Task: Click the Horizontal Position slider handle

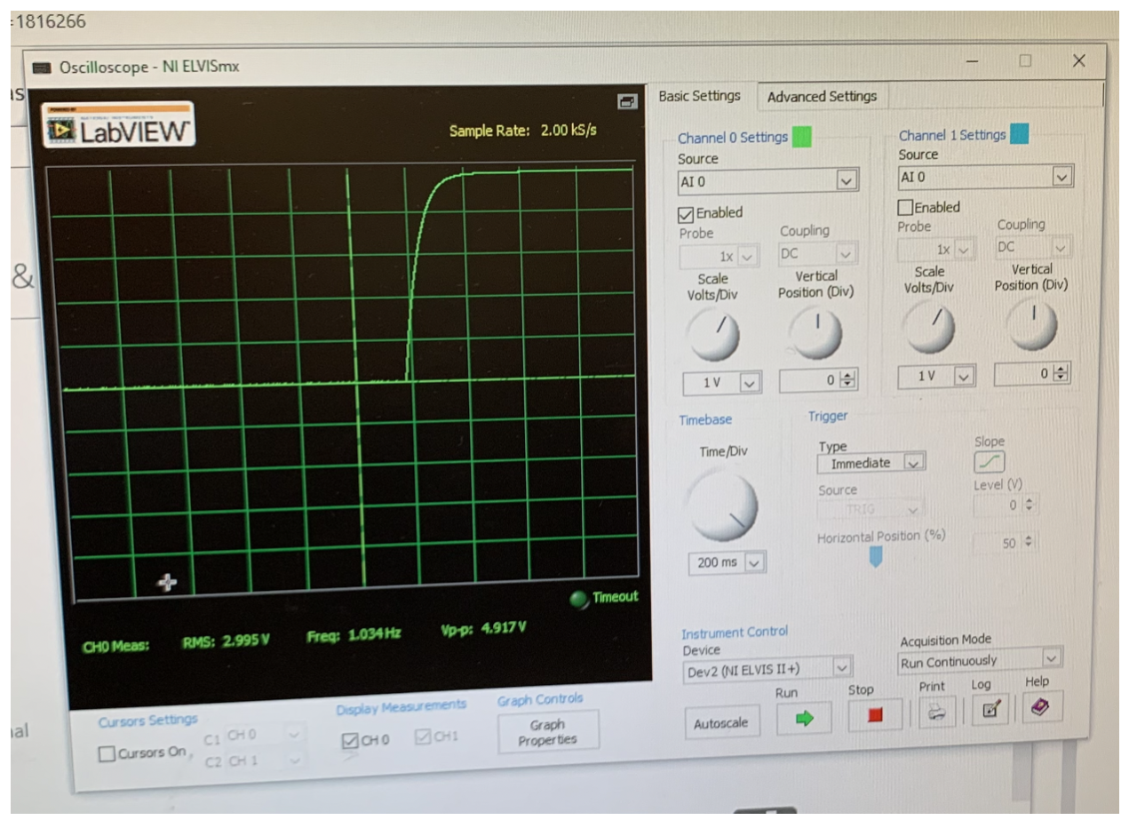Action: pos(877,557)
